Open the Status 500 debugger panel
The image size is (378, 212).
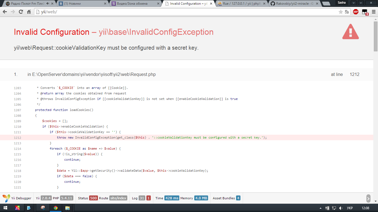coord(87,198)
